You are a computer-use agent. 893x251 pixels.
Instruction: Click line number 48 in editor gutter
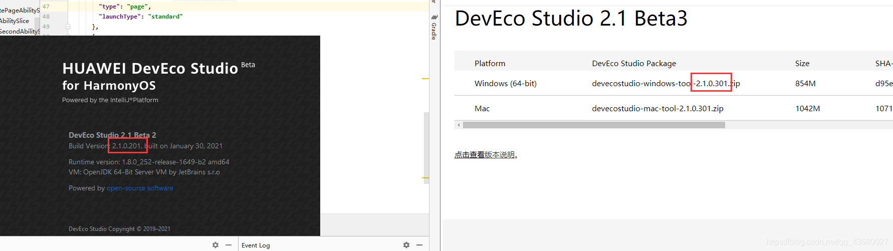46,17
